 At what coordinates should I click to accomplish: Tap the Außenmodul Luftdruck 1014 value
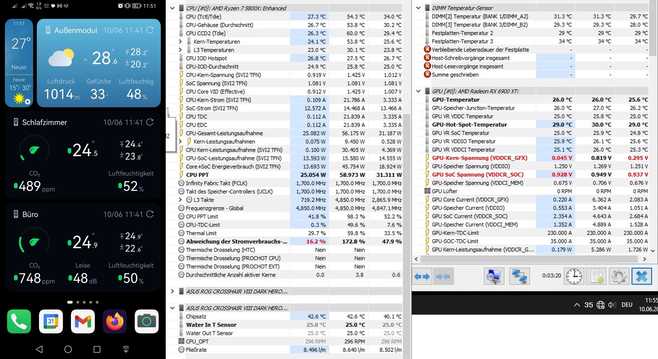pos(62,94)
